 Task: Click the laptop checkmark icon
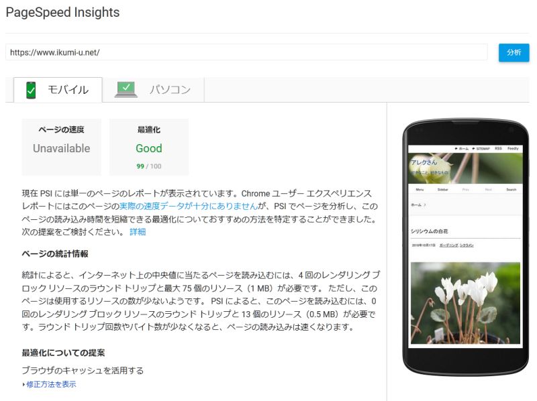pos(126,89)
